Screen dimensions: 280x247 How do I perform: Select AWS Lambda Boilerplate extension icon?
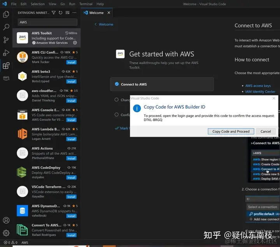click(x=22, y=134)
